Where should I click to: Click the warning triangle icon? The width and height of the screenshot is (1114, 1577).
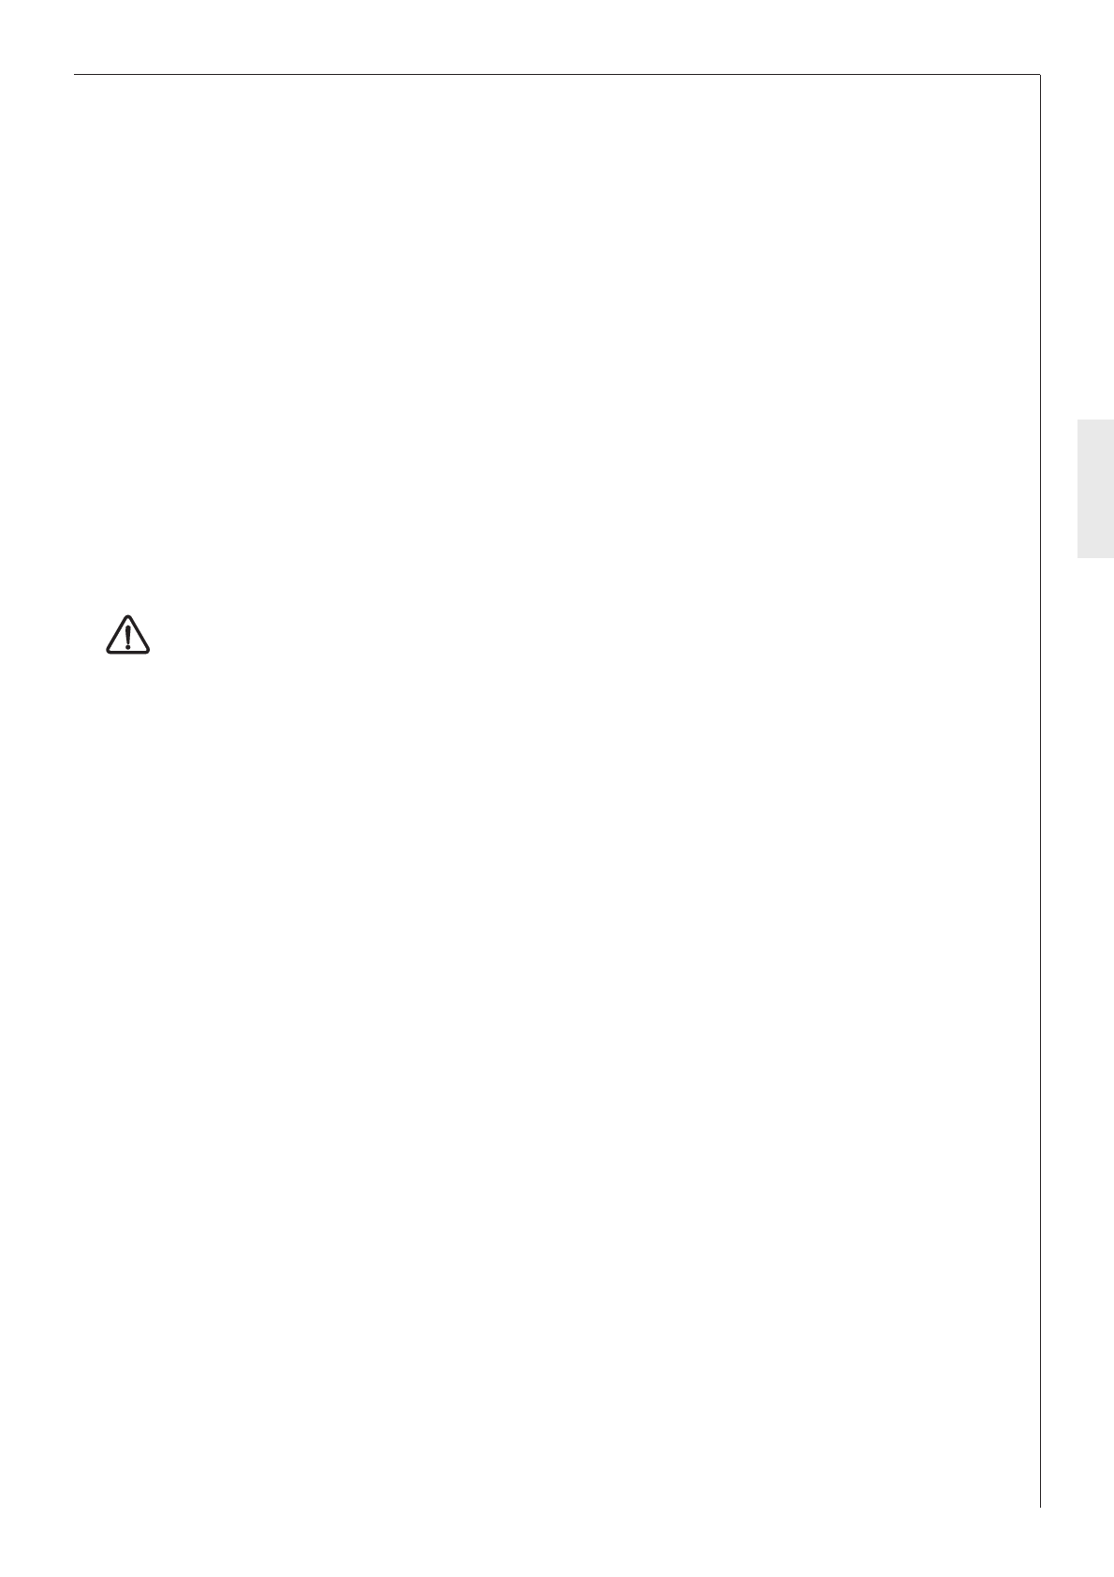[x=127, y=635]
